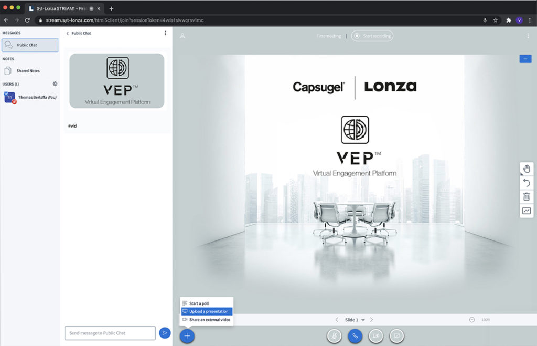This screenshot has height=346, width=537.
Task: Collapse Public Chat with back chevron
Action: [x=68, y=33]
